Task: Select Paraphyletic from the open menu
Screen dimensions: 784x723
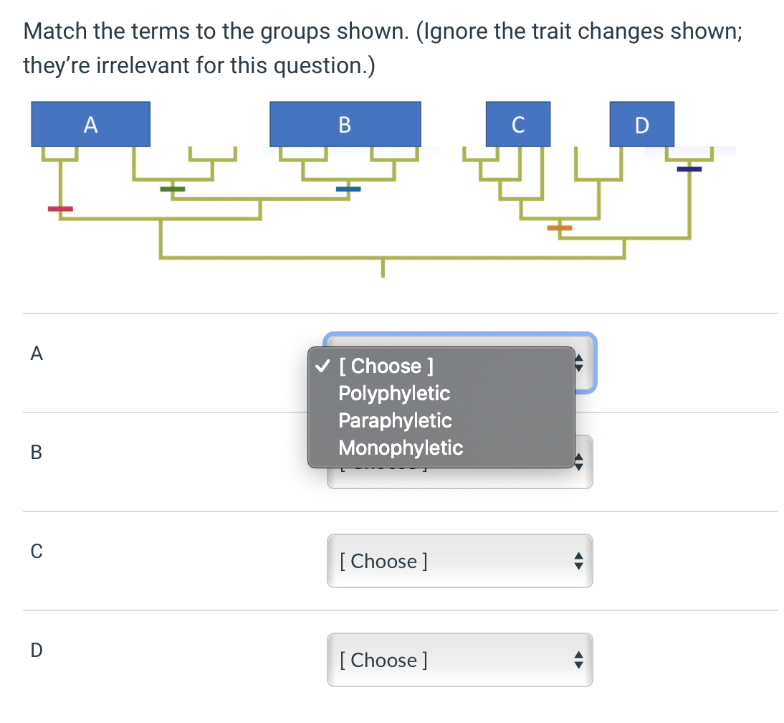Action: (396, 421)
